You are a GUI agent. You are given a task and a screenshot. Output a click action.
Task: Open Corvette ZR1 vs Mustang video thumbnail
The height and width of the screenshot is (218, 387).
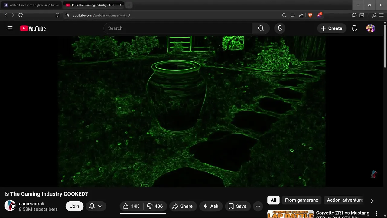tap(291, 214)
